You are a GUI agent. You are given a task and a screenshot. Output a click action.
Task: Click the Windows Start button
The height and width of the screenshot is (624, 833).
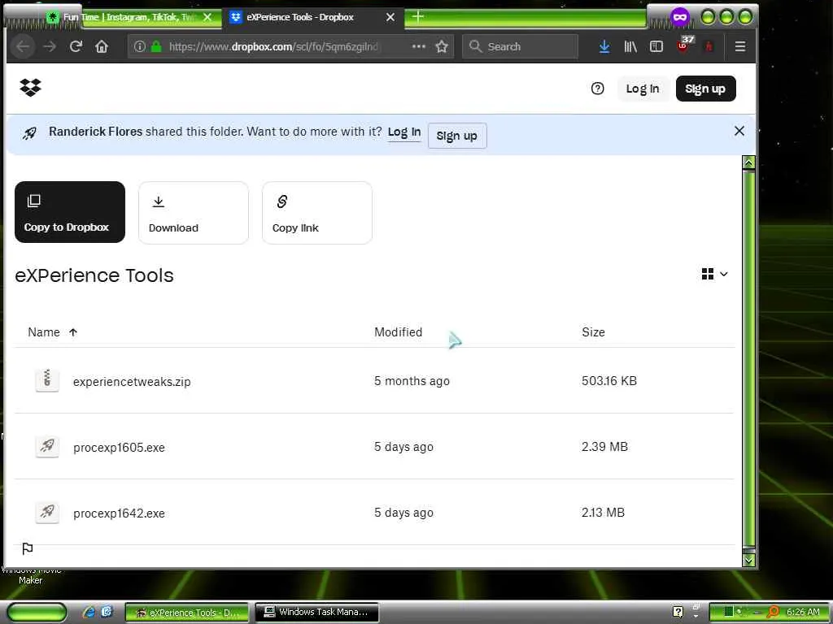[x=37, y=612]
